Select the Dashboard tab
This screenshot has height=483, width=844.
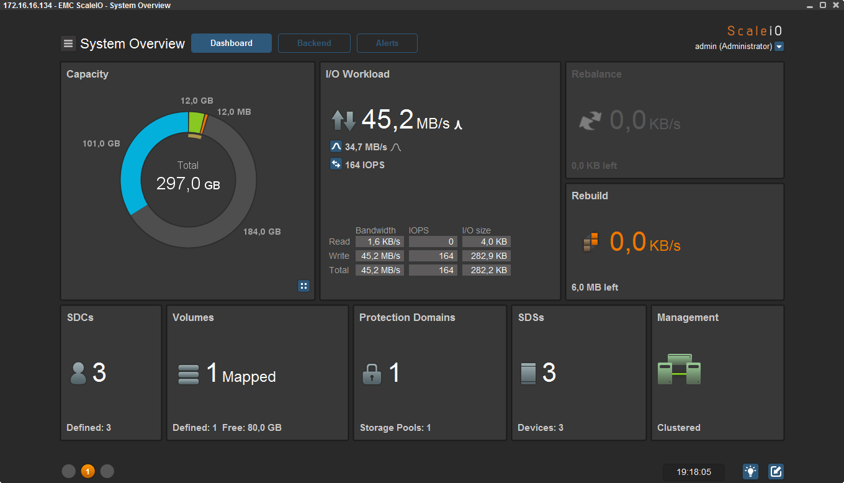[x=231, y=43]
